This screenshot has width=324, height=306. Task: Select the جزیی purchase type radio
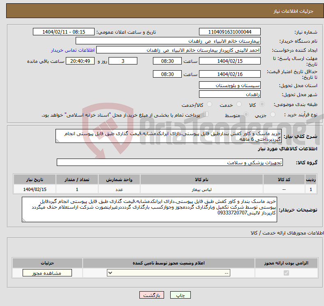pos(273,114)
